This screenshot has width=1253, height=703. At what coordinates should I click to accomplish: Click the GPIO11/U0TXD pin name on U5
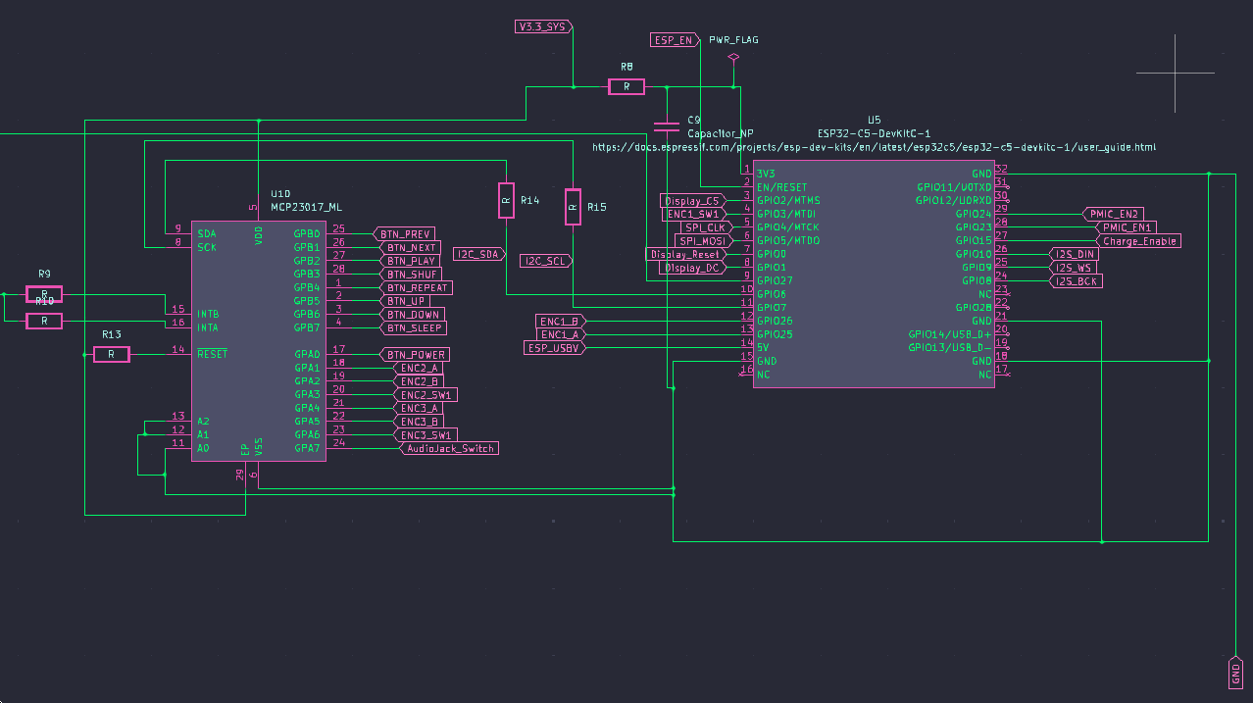(954, 186)
